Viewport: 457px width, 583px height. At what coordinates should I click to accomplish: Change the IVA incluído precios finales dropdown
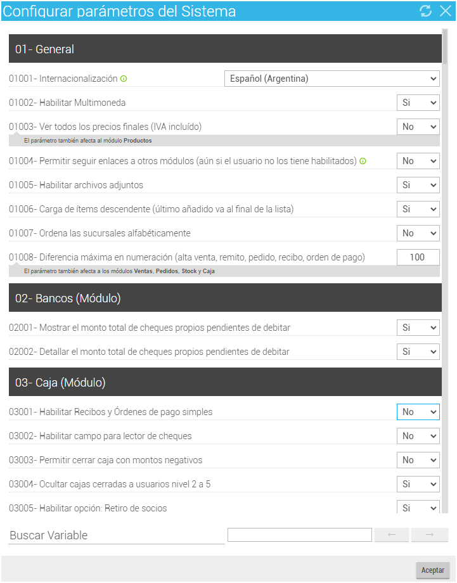(x=418, y=127)
